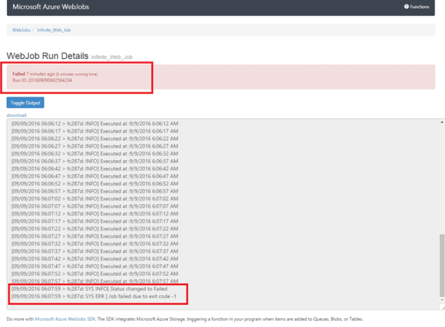Click the '(5 minutes running time)' text
Viewport: 445px width, 327px height.
coord(77,75)
